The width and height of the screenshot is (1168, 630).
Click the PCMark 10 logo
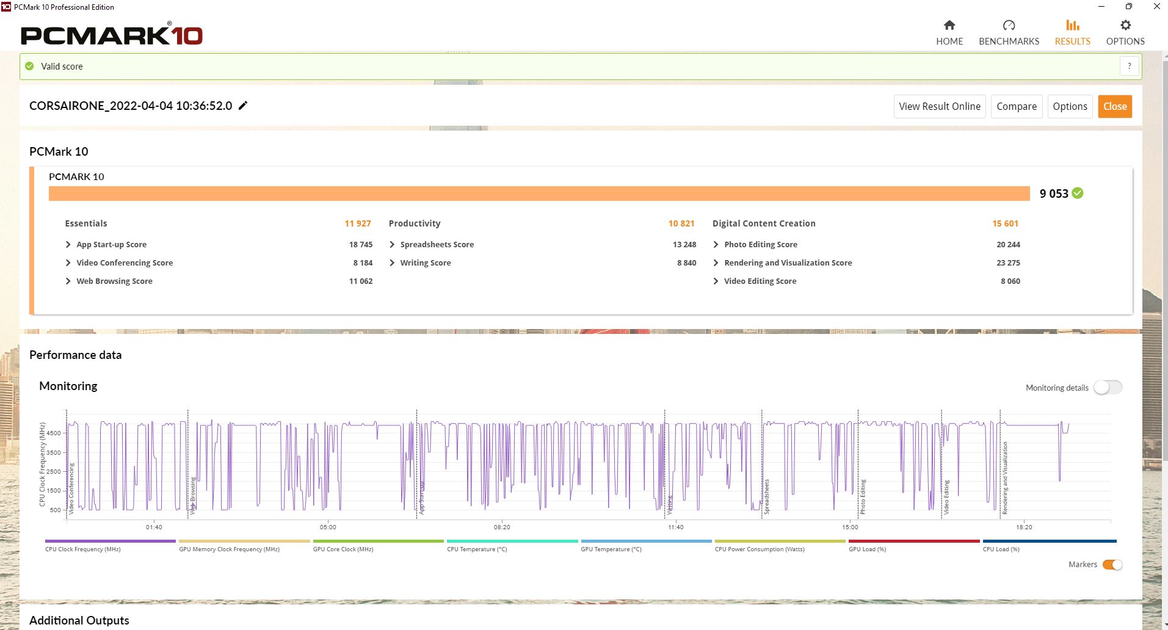coord(112,35)
